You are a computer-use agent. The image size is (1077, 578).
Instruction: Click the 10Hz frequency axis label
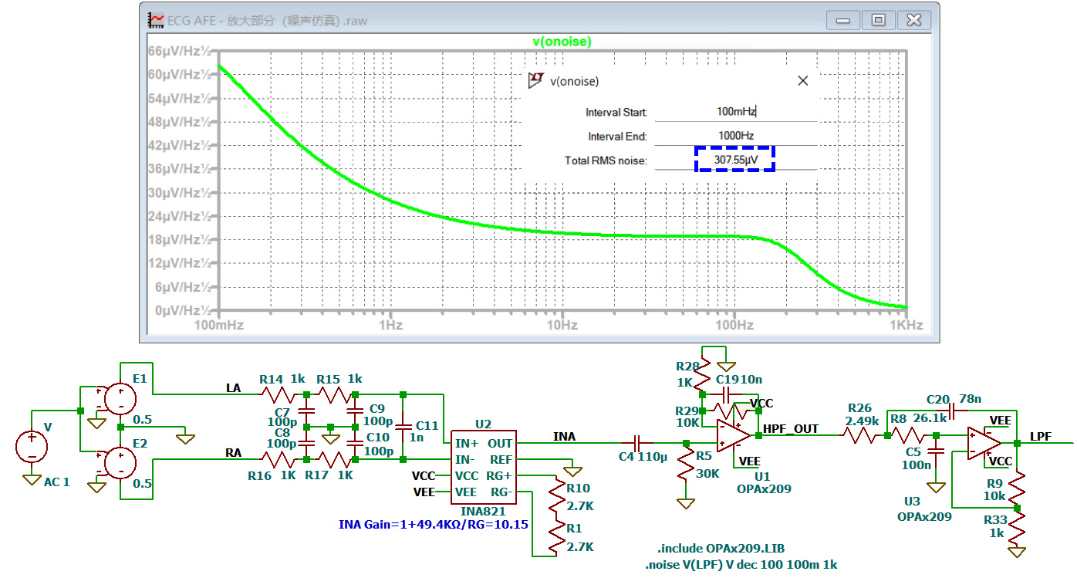(562, 326)
